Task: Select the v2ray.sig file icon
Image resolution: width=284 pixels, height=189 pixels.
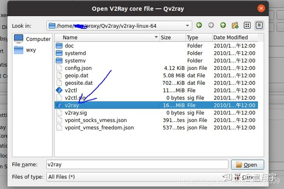Action: [x=59, y=113]
